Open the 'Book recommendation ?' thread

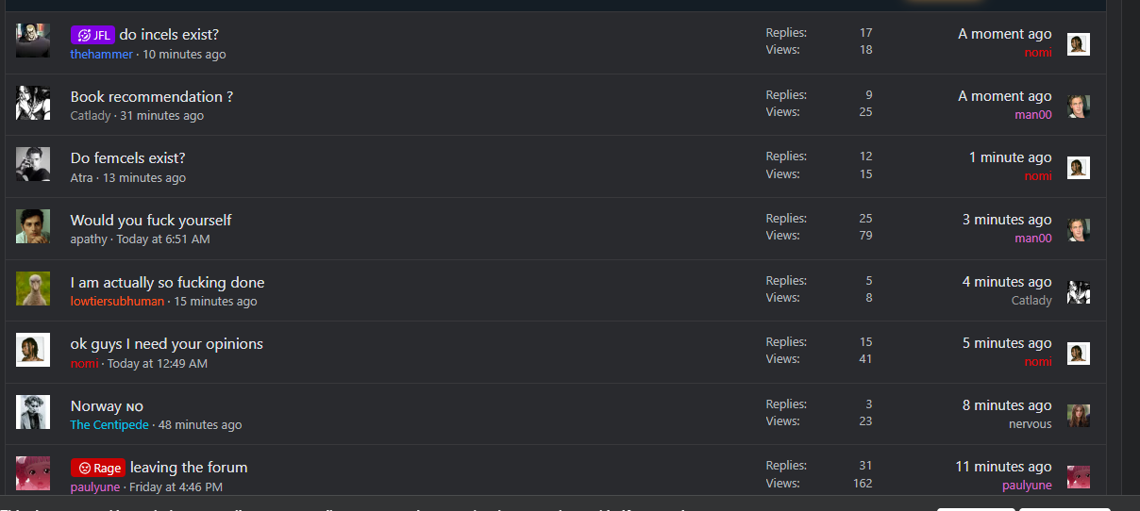coord(151,96)
